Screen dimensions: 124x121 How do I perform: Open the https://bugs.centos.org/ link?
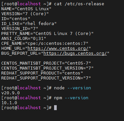[75, 53]
